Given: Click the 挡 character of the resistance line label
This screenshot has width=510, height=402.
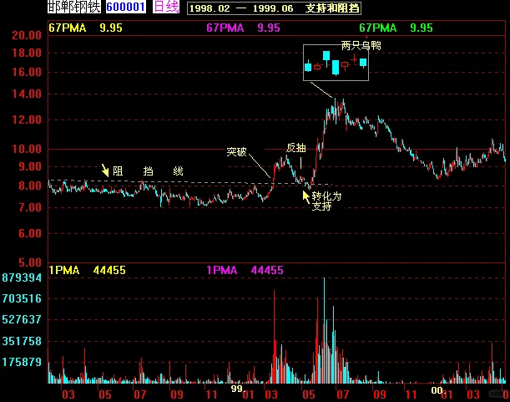Looking at the screenshot, I should click(148, 171).
